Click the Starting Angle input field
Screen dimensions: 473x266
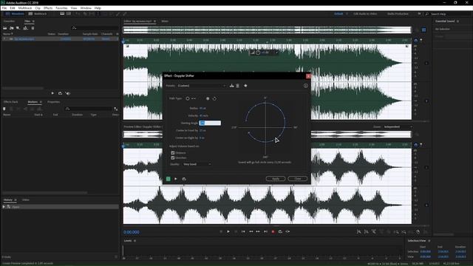[210, 123]
